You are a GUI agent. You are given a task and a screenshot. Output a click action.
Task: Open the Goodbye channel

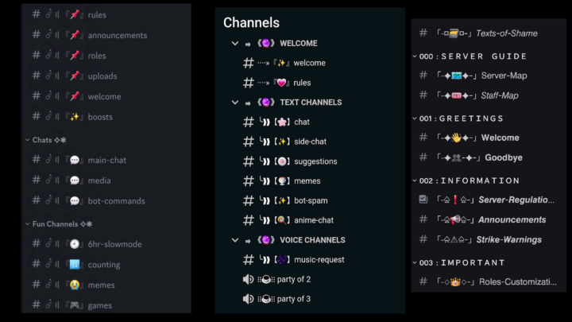coord(503,157)
